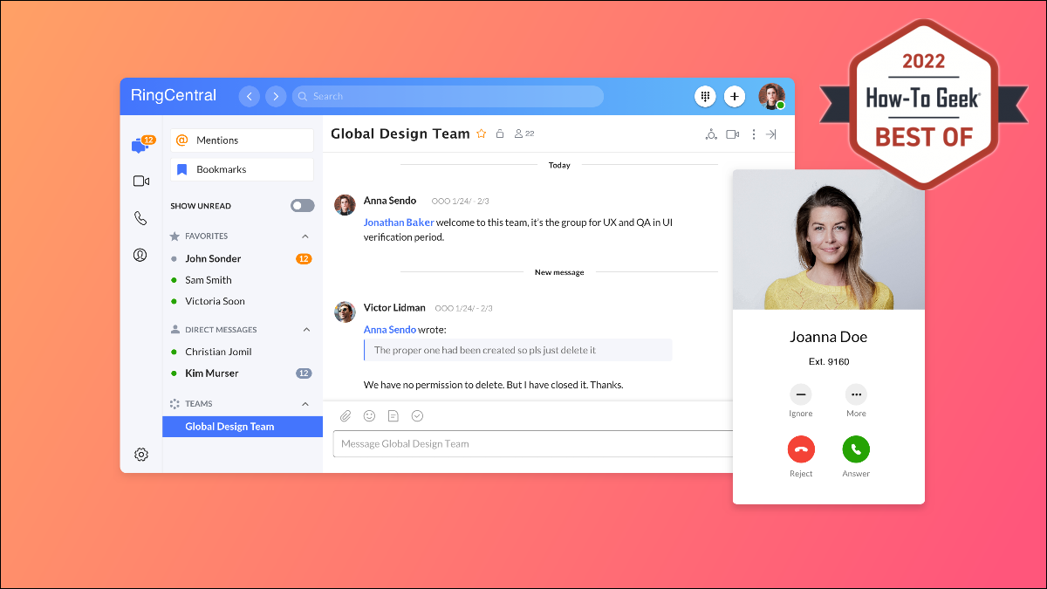Collapse the right panel arrow icon

771,134
